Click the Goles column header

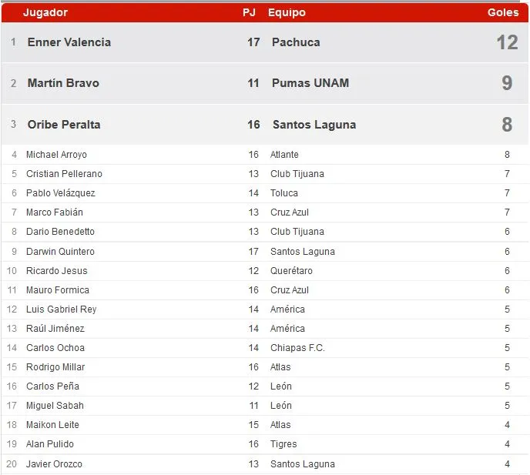502,12
